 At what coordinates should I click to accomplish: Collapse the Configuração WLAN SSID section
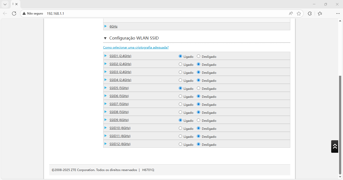click(x=105, y=38)
